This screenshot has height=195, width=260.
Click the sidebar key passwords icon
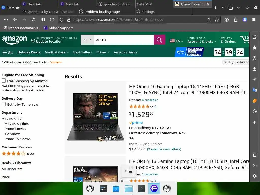coord(254,165)
